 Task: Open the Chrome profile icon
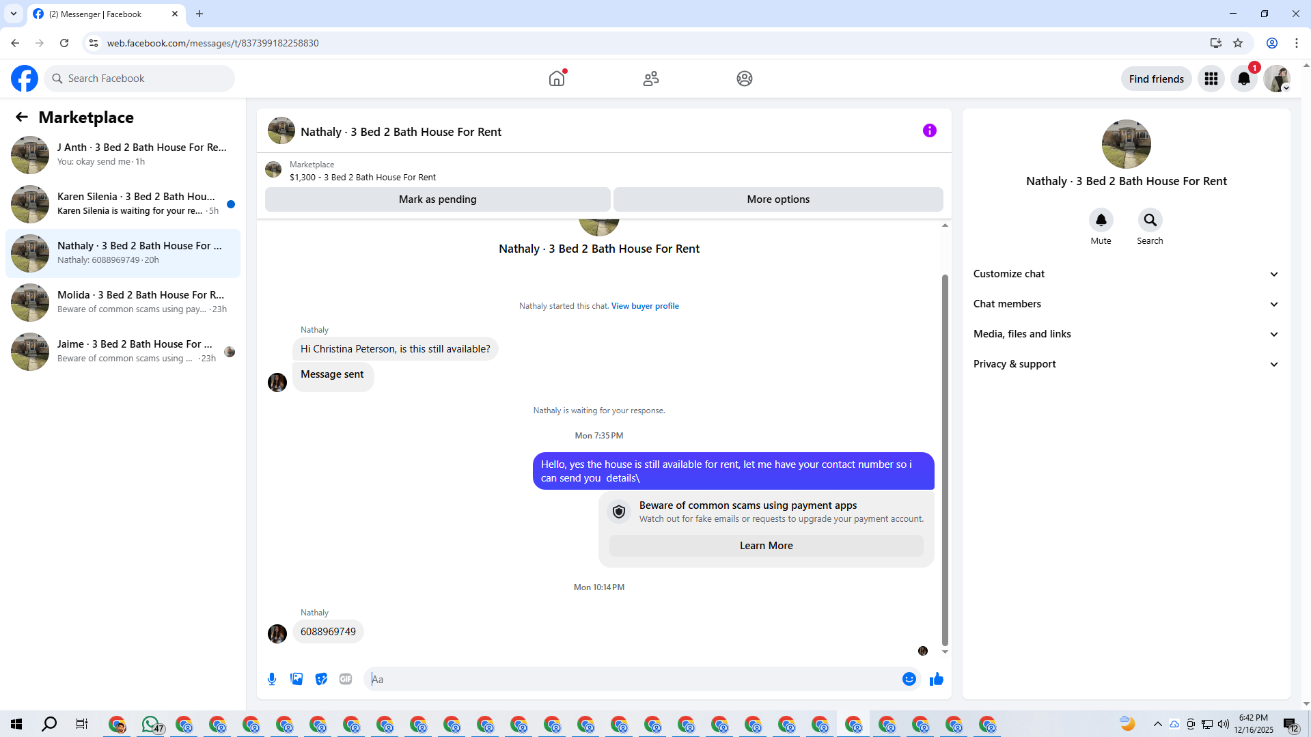[x=1272, y=43]
